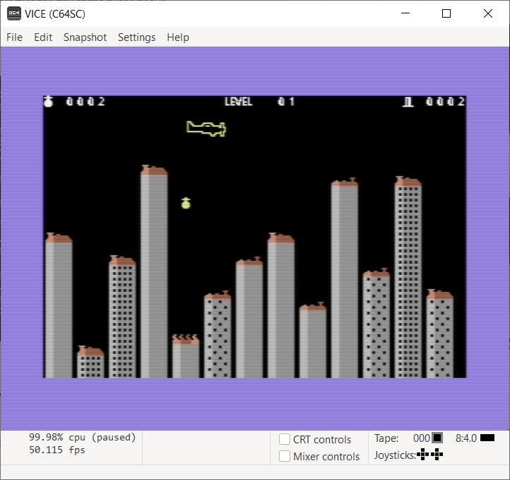Click the yellow airplane sprite
510x480 pixels.
point(206,128)
